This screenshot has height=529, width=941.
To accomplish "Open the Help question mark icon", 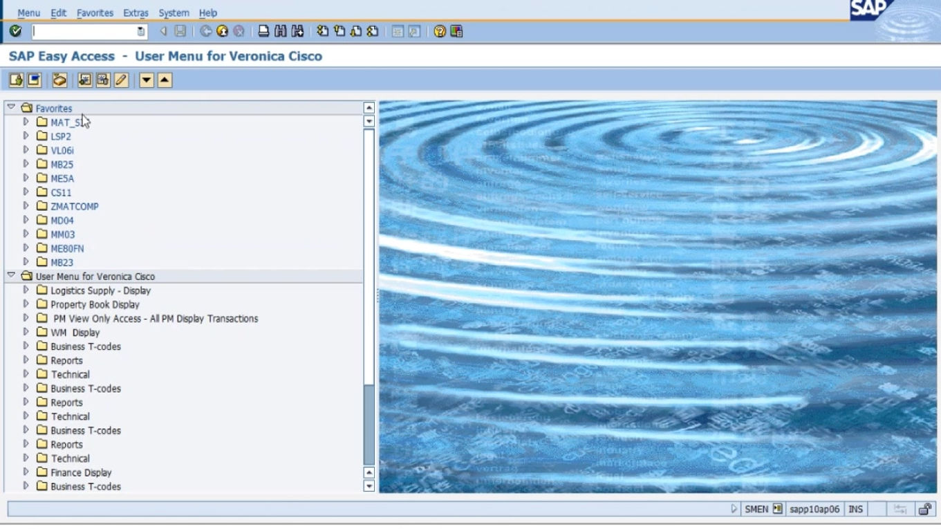I will pos(440,31).
